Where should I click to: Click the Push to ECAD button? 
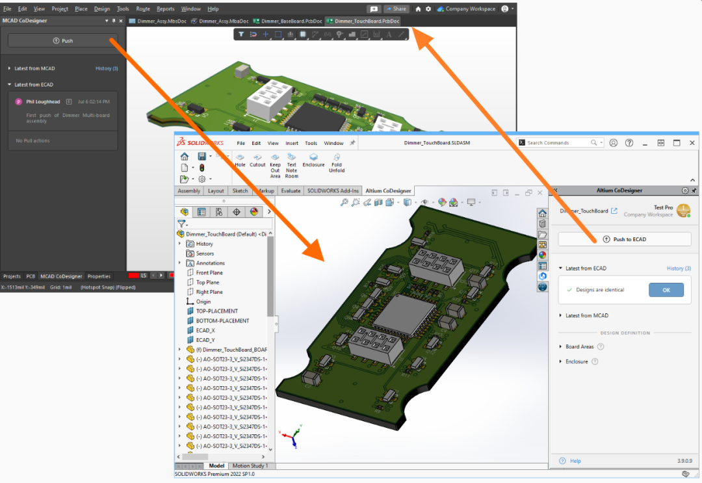625,239
